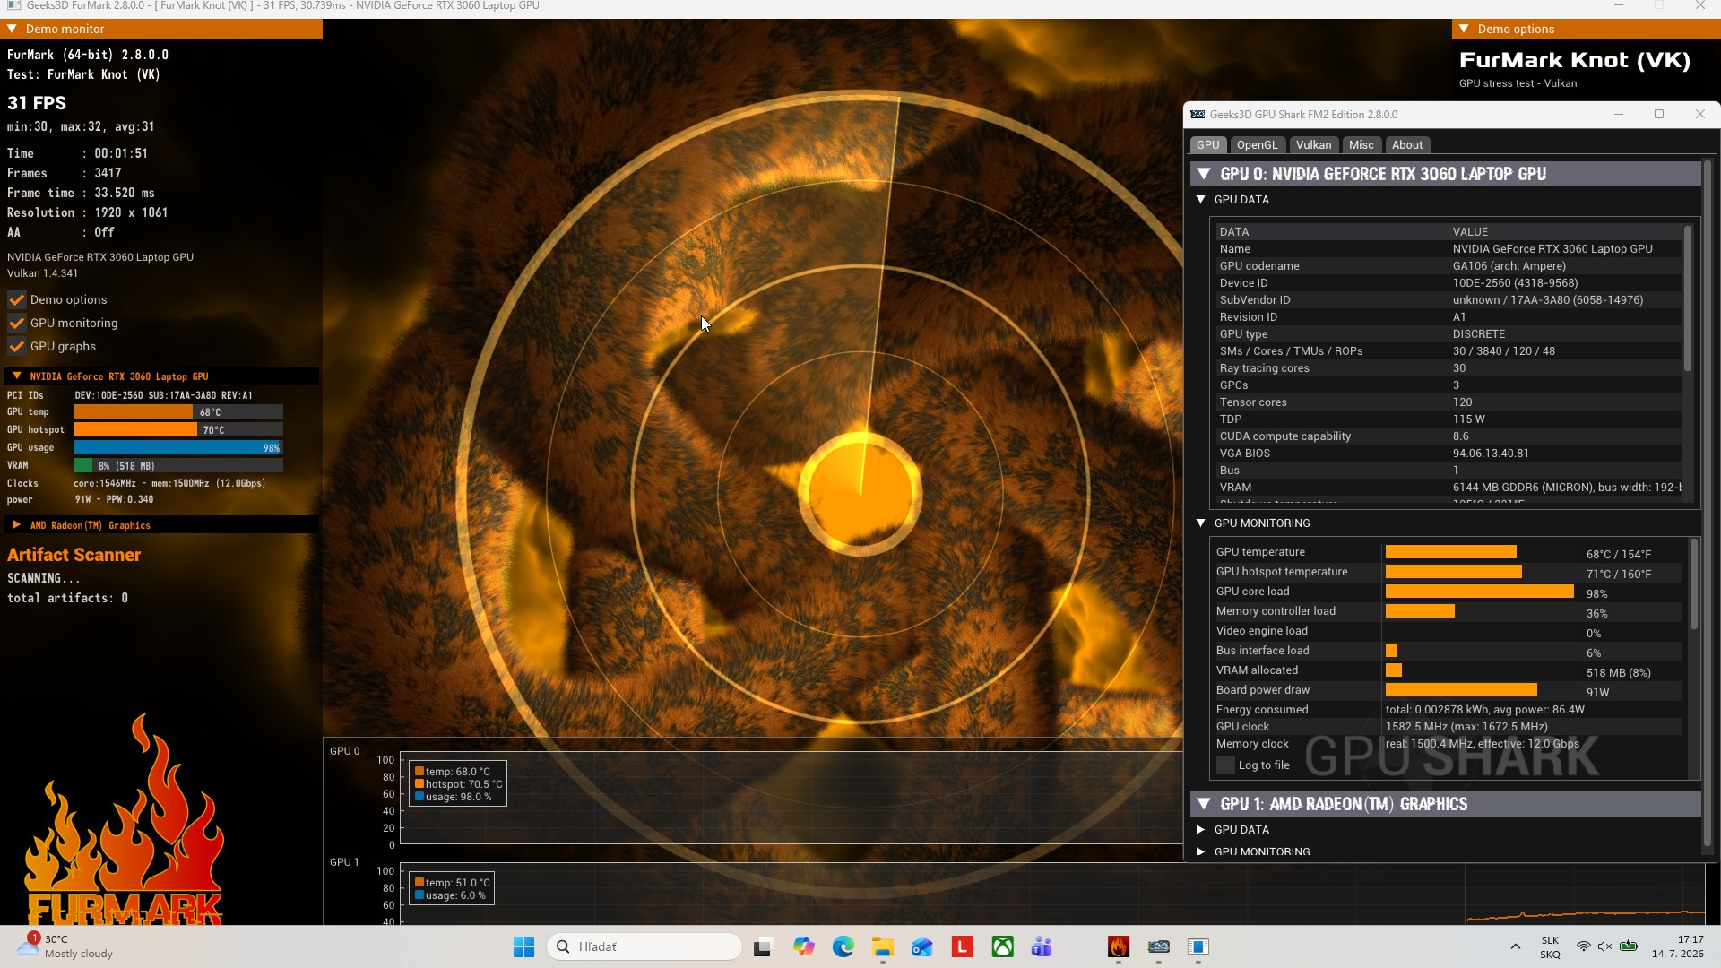Image resolution: width=1721 pixels, height=968 pixels.
Task: Collapse GPU 0: NVIDIA GeForce RTX 3060 header
Action: click(1204, 174)
